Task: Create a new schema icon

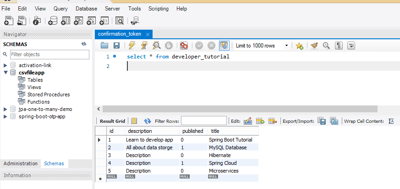Action: pyautogui.click(x=53, y=21)
